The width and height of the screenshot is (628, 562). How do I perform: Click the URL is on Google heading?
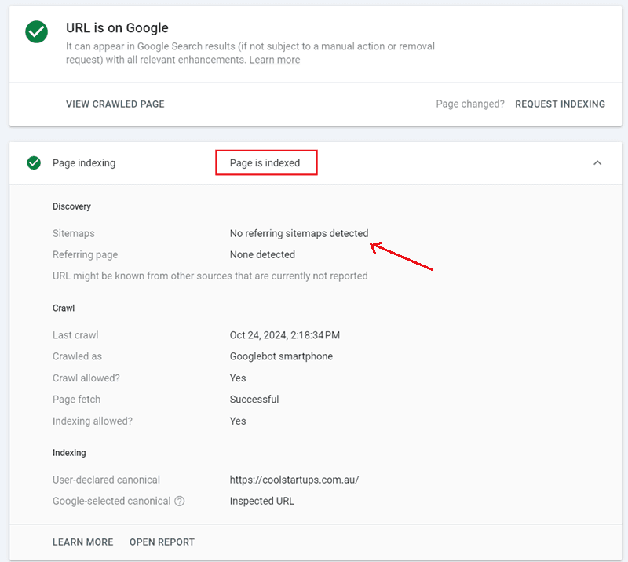click(x=117, y=28)
